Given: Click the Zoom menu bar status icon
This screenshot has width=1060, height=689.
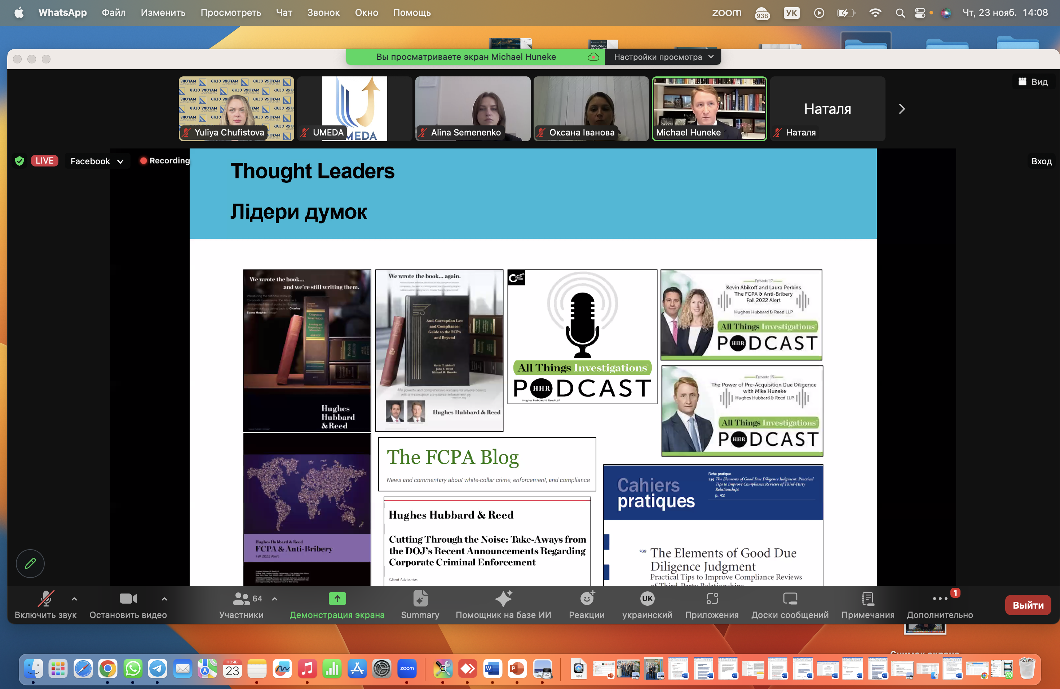Looking at the screenshot, I should click(x=727, y=13).
